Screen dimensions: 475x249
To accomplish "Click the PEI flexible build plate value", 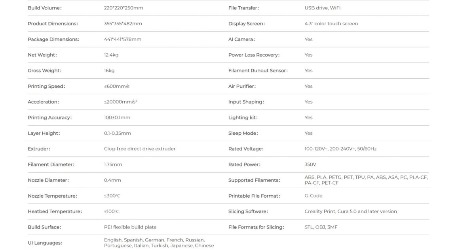I will click(x=130, y=227).
